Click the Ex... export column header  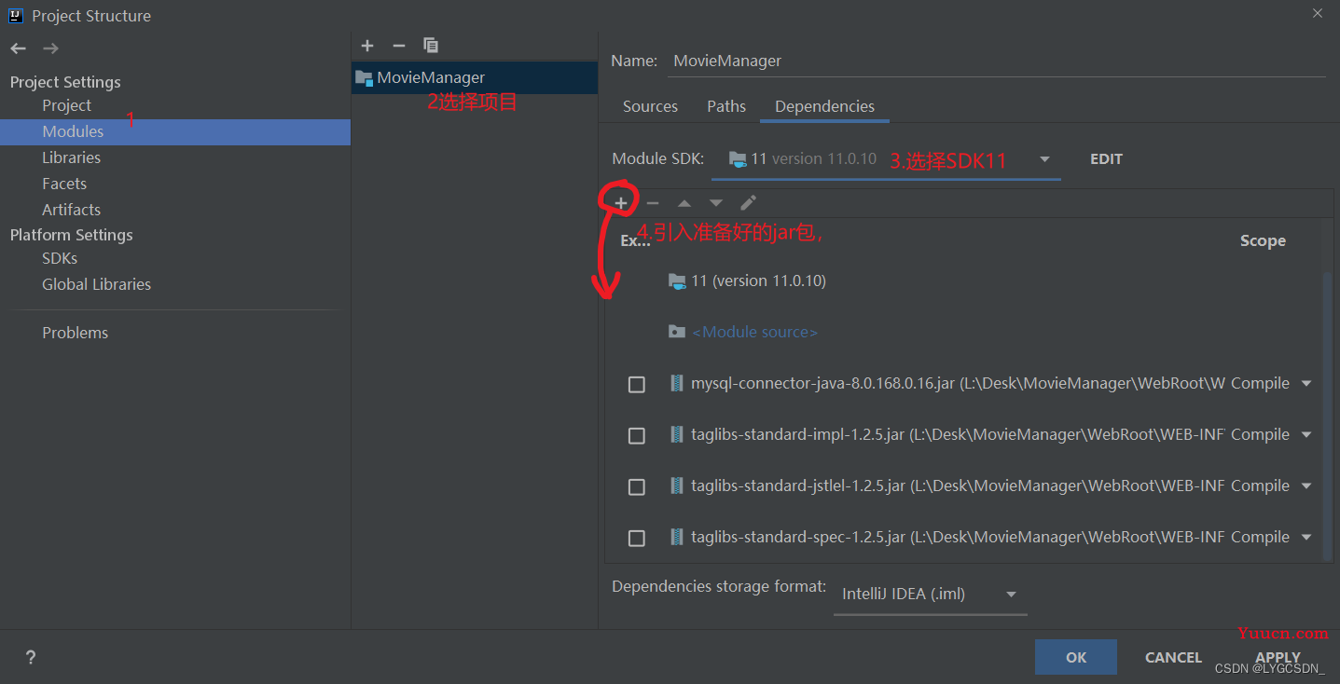pyautogui.click(x=635, y=240)
